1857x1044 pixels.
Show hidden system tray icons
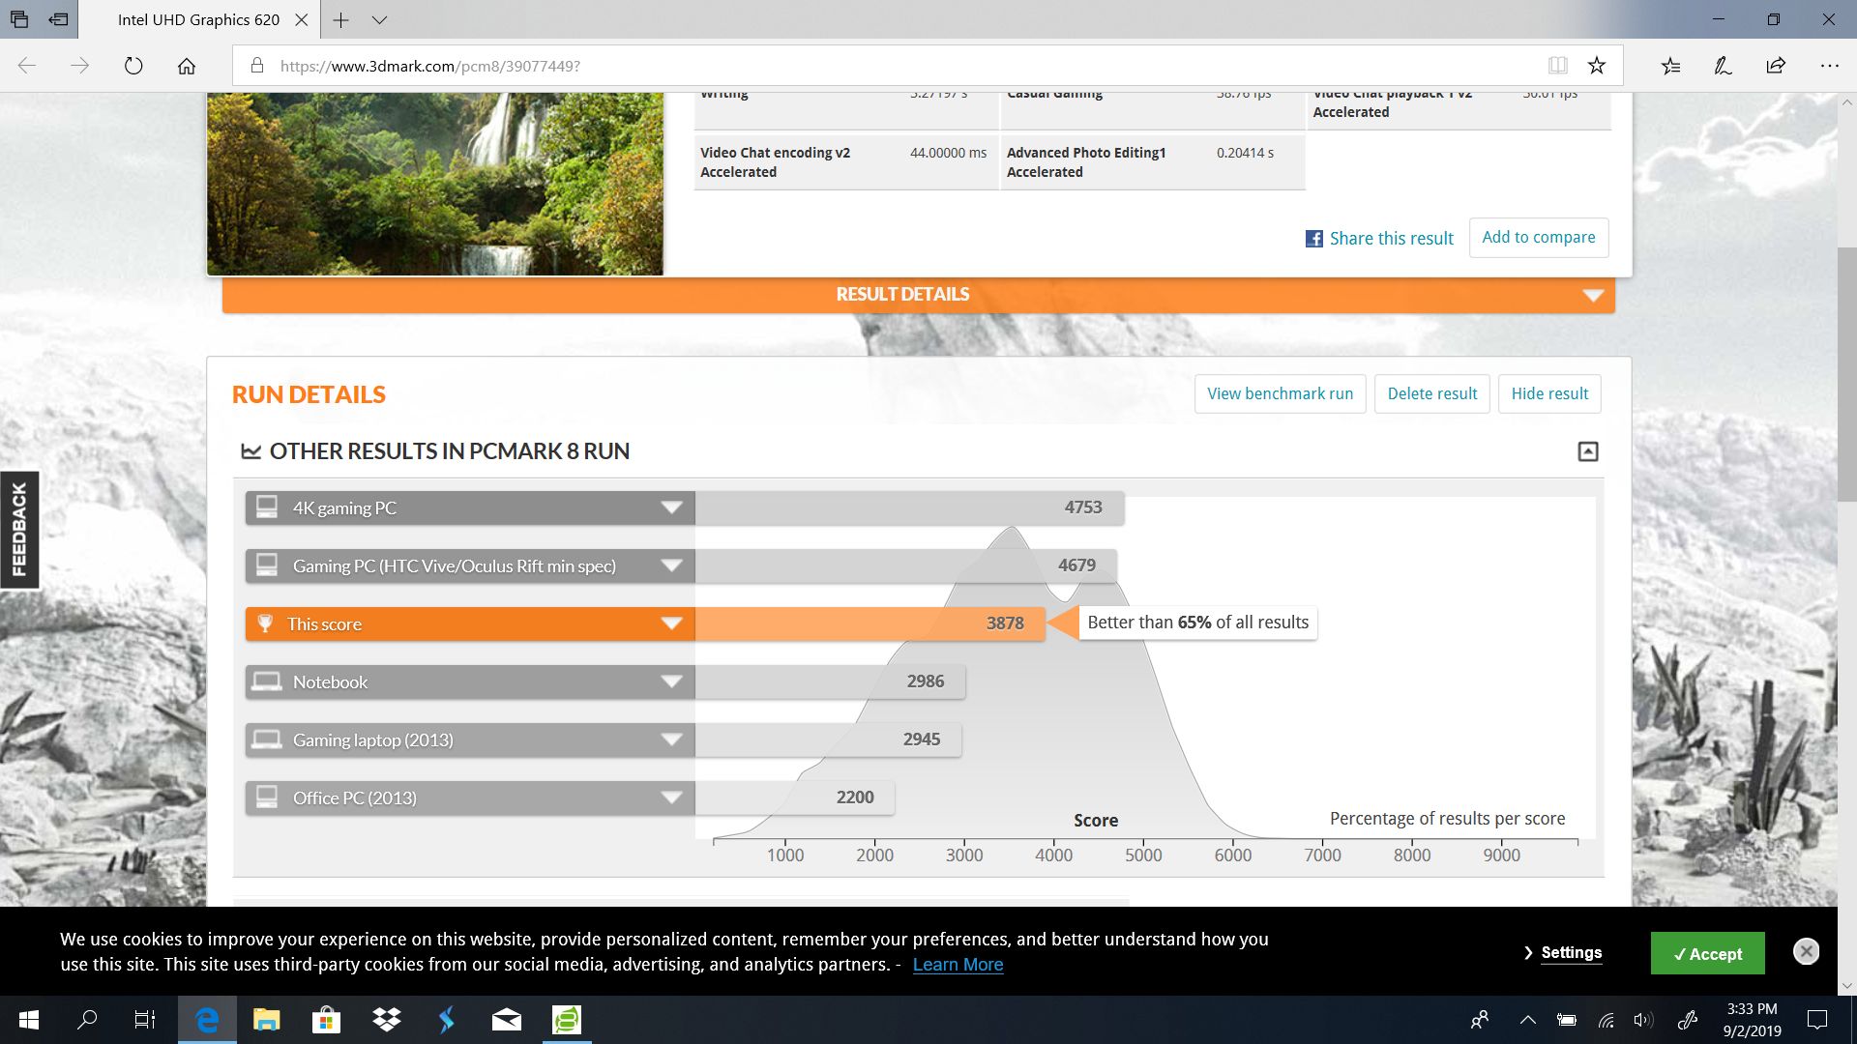pyautogui.click(x=1528, y=1020)
